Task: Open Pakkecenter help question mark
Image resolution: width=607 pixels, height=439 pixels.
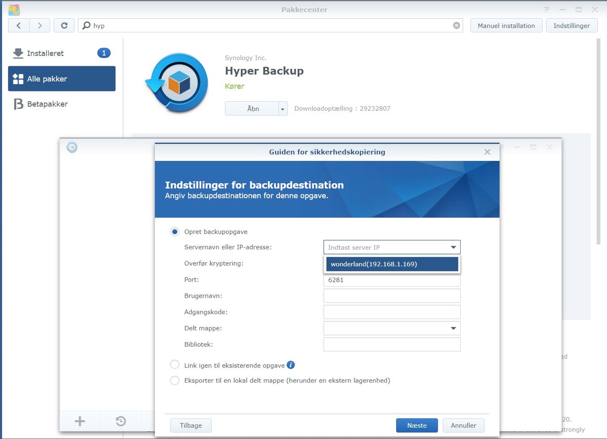Action: tap(546, 10)
